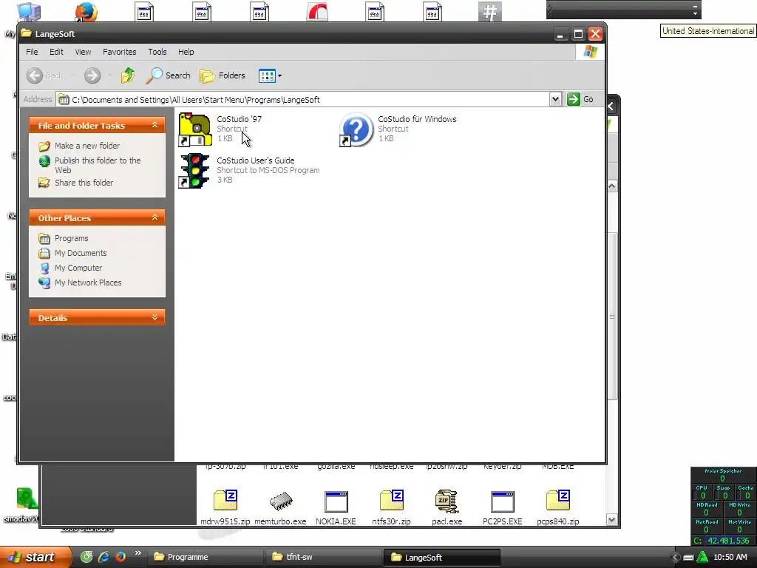Open the Favorites menu

click(119, 52)
